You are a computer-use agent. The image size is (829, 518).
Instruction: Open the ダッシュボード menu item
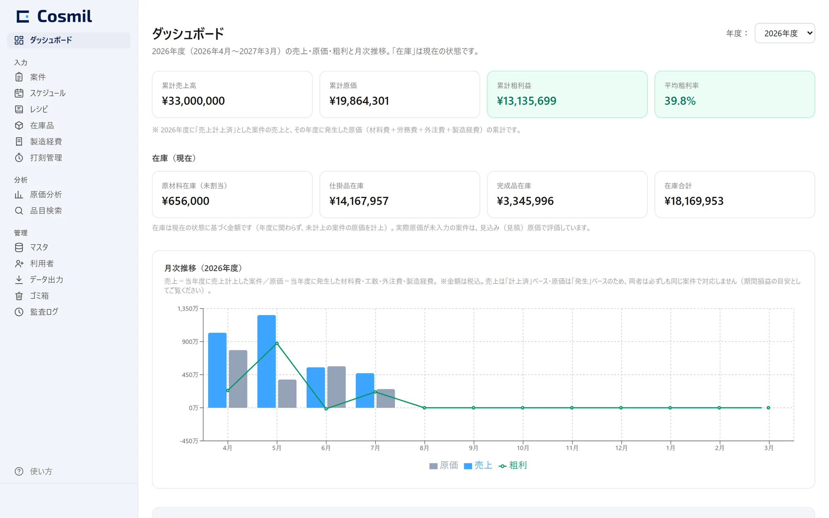pyautogui.click(x=69, y=40)
